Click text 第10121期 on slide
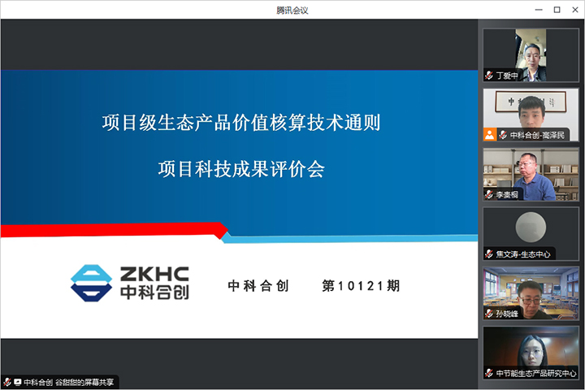 click(x=361, y=286)
